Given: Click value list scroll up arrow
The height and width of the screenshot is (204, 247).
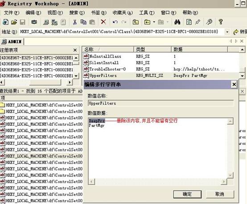Looking at the screenshot, I should [x=242, y=50].
